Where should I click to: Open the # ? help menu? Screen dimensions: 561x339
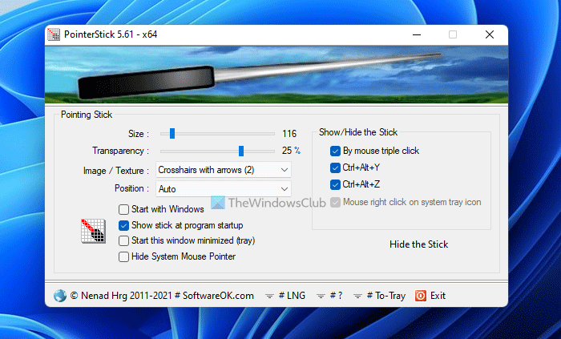tap(329, 296)
